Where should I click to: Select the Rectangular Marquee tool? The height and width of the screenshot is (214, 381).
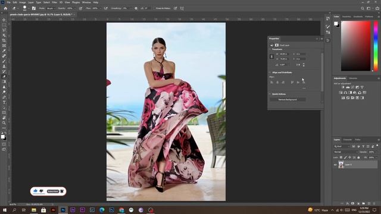tap(4, 25)
